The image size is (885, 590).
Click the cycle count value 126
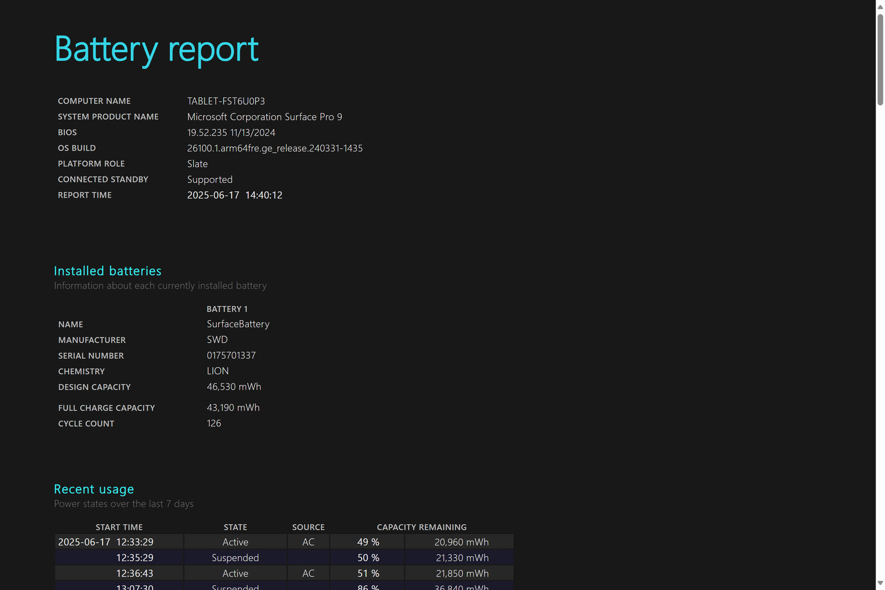pos(214,424)
